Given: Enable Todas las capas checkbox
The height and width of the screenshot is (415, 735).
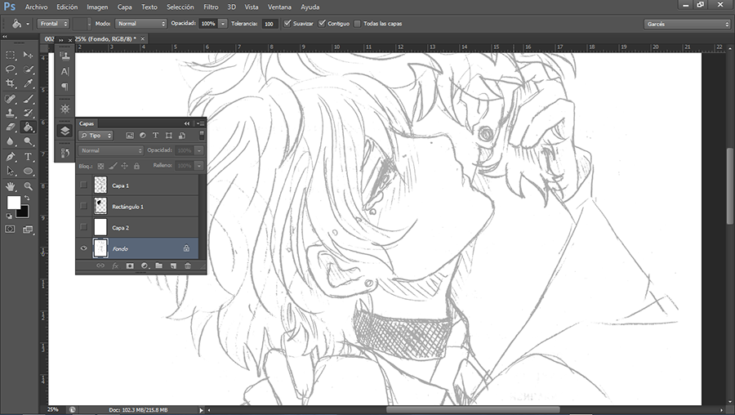Looking at the screenshot, I should click(x=357, y=24).
